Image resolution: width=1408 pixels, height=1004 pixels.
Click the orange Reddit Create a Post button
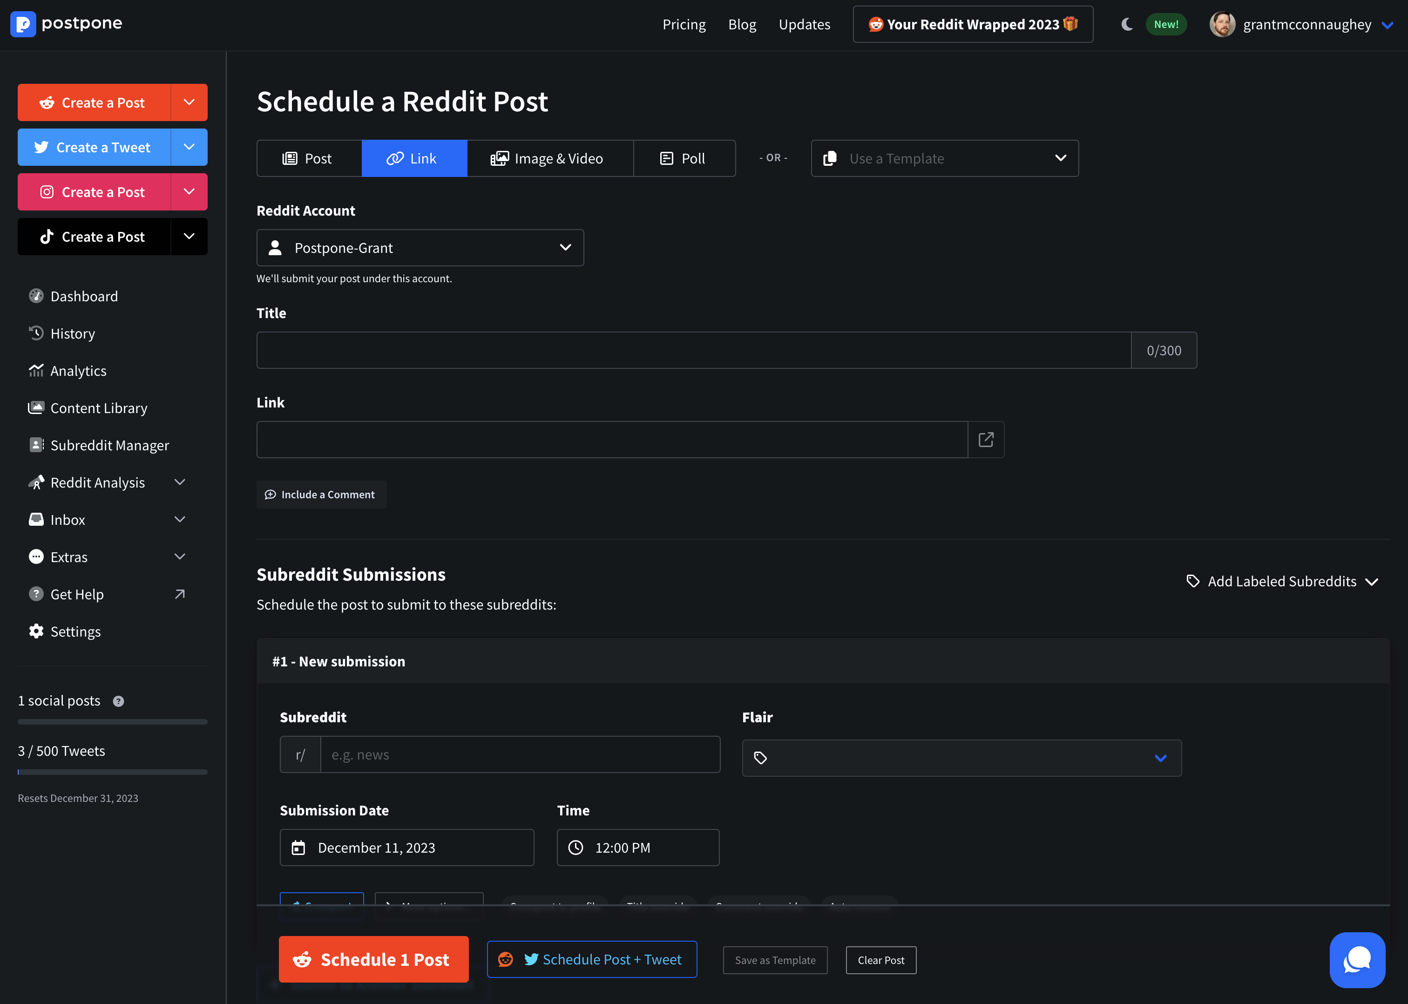tap(94, 102)
